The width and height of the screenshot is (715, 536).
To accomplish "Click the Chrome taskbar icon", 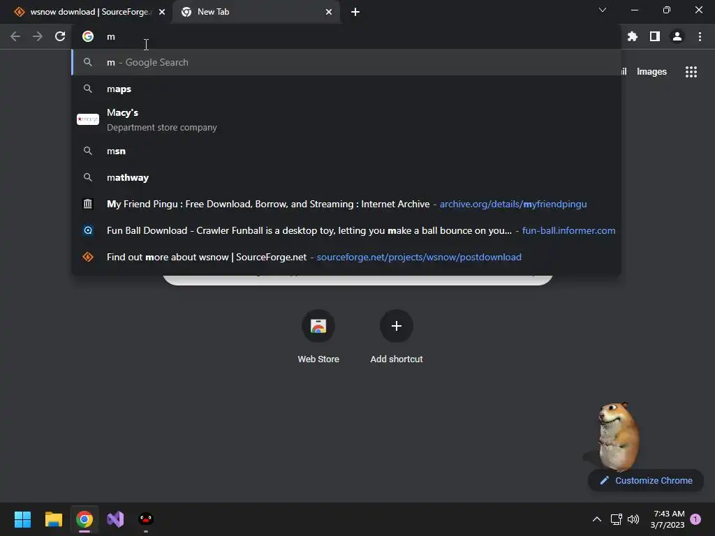I will [84, 519].
